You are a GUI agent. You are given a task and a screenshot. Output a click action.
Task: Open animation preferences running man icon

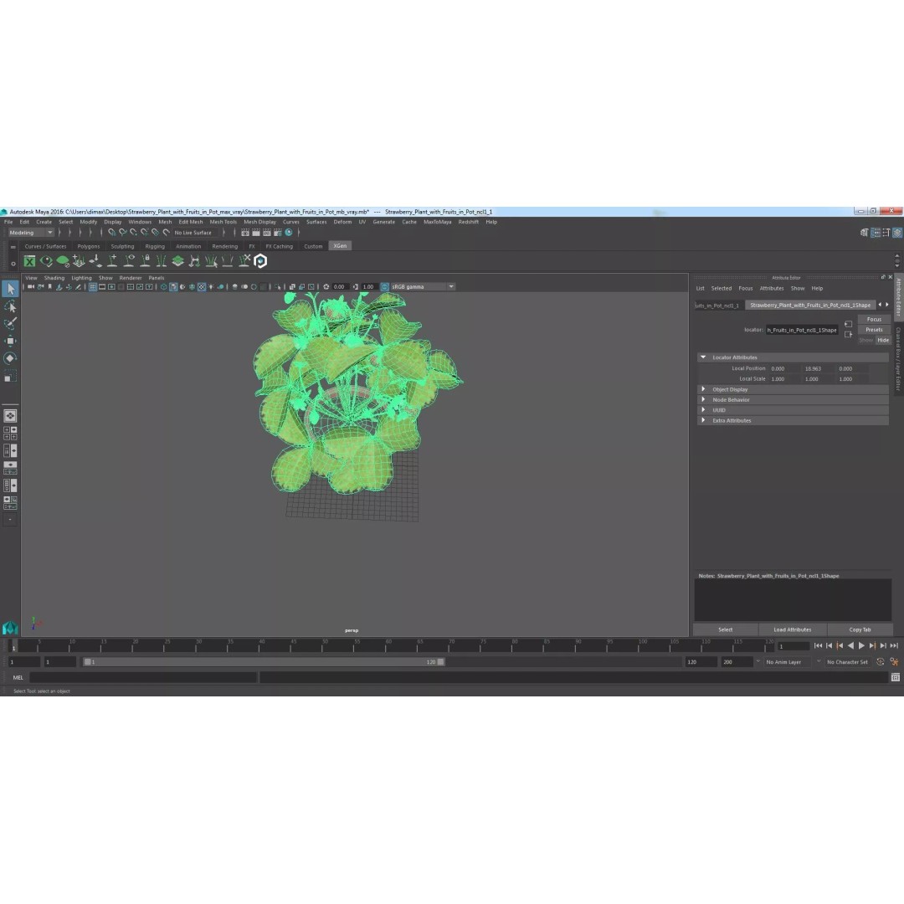pyautogui.click(x=894, y=662)
